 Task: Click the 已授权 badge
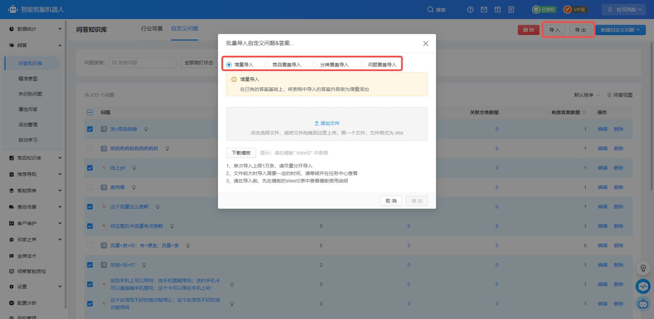(544, 10)
